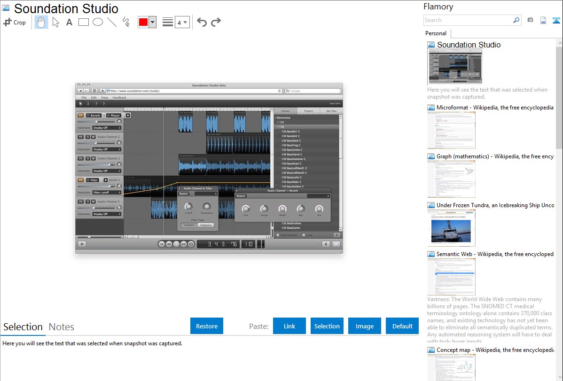Image resolution: width=563 pixels, height=381 pixels.
Task: Pick the ellipse shape tool
Action: 98,22
